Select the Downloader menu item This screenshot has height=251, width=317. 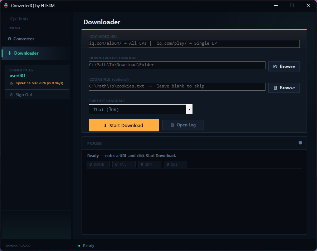pos(35,53)
